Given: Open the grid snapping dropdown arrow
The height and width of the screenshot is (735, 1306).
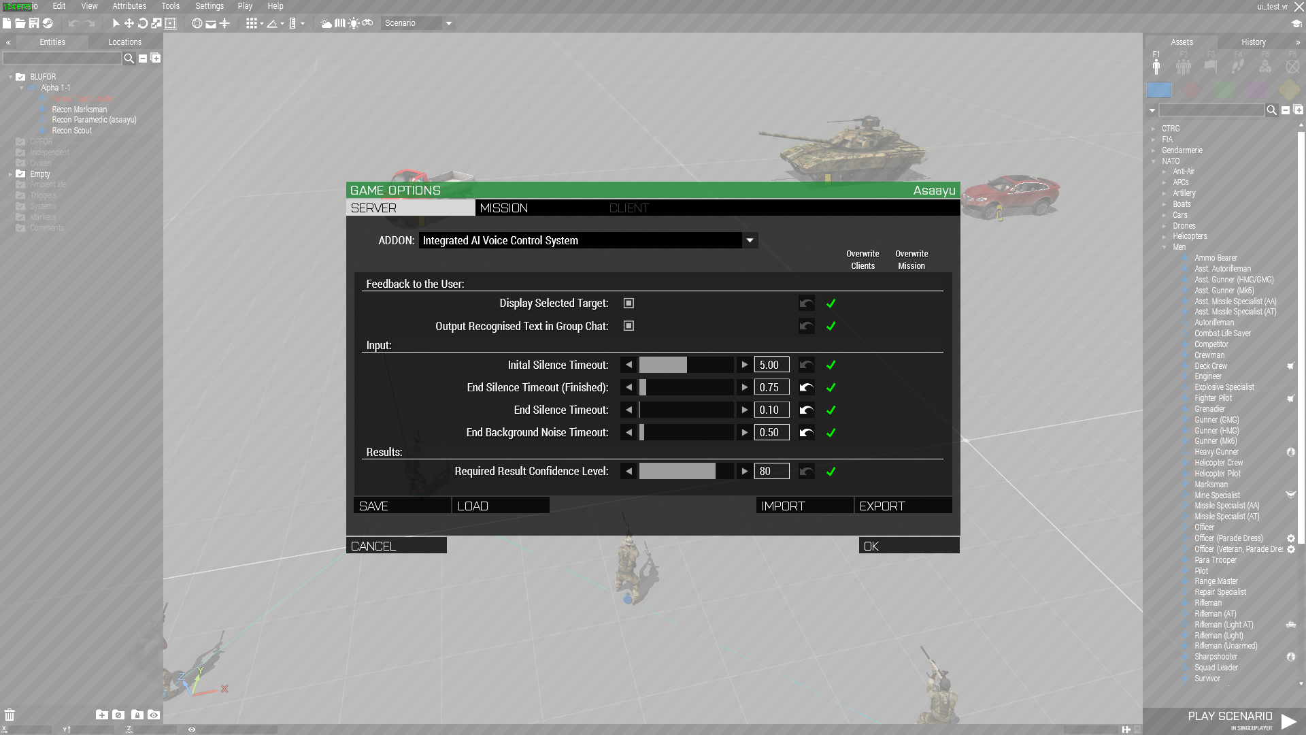Looking at the screenshot, I should 261,23.
